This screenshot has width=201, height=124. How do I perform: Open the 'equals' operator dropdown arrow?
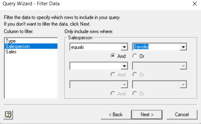(x=124, y=47)
